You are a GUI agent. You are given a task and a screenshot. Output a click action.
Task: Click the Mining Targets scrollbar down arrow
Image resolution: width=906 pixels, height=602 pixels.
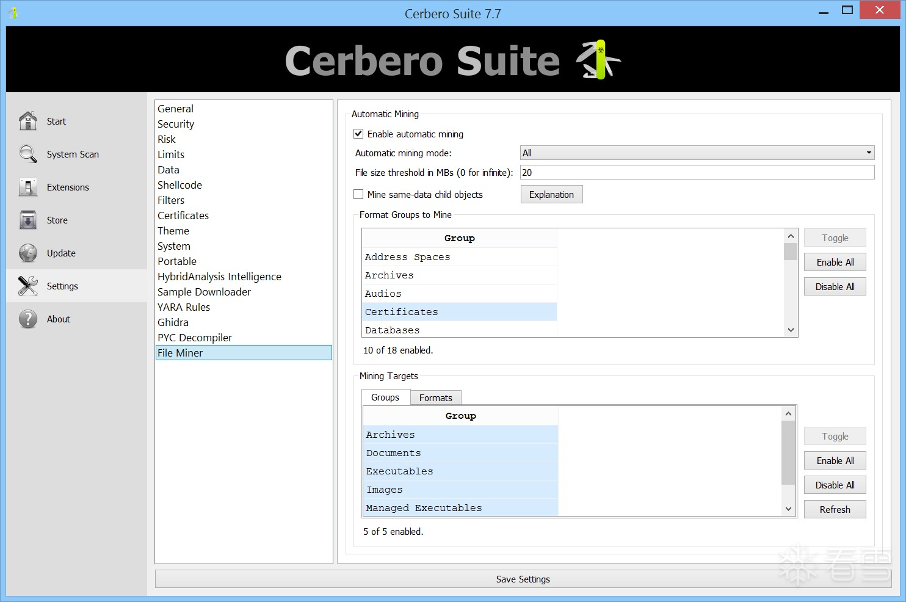point(788,509)
